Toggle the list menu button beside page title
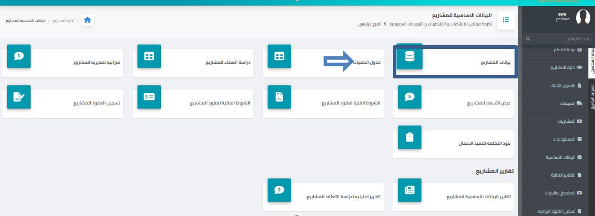The width and height of the screenshot is (595, 216). [506, 20]
